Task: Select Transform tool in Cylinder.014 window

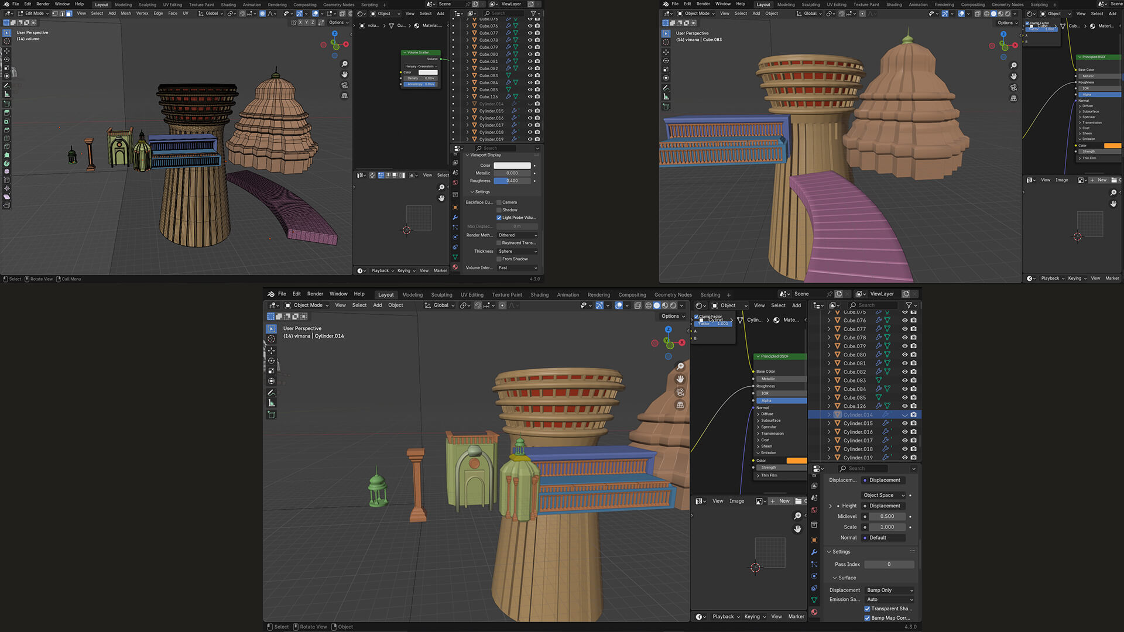Action: point(271,381)
